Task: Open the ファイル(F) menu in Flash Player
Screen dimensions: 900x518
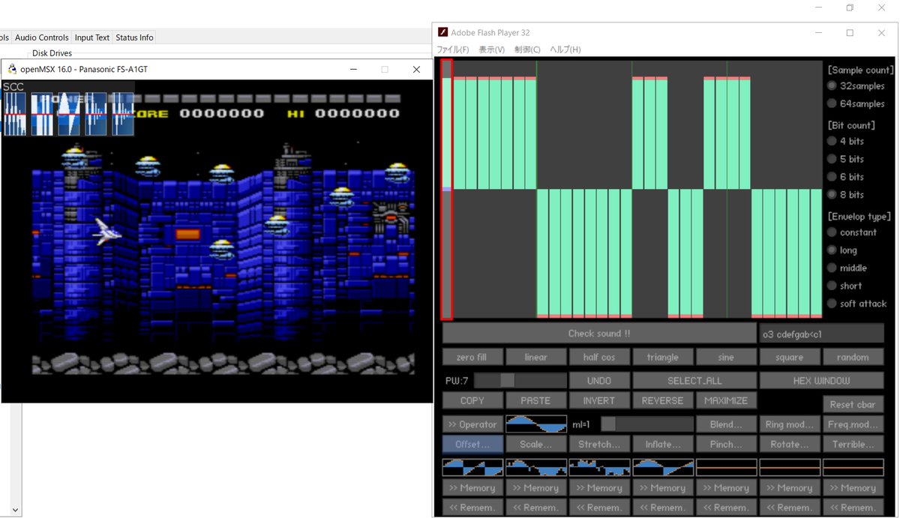Action: (452, 49)
